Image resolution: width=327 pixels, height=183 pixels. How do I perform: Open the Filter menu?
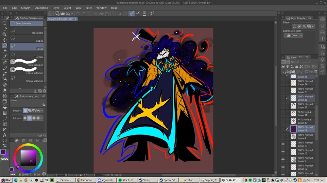tap(89, 8)
